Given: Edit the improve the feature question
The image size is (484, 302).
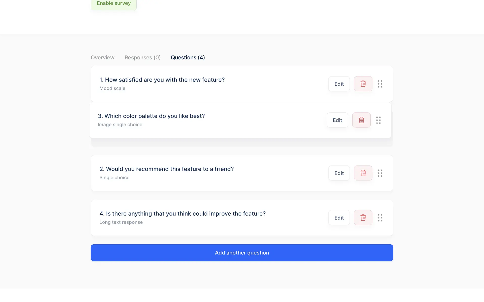Looking at the screenshot, I should pos(339,218).
